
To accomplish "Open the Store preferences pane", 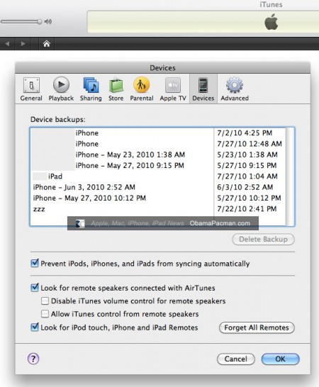I will (x=116, y=89).
